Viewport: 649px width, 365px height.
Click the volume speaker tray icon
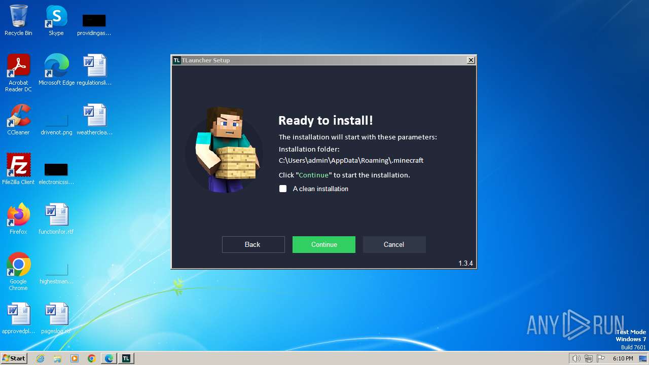click(x=576, y=358)
